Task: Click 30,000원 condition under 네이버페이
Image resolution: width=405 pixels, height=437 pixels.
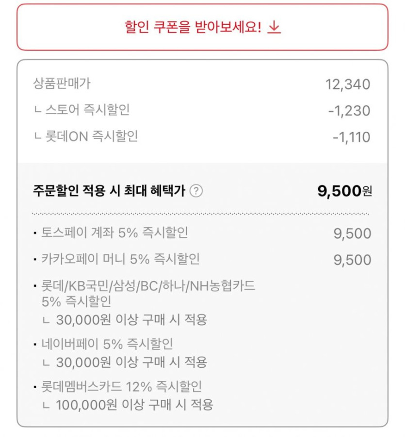Action: [131, 361]
